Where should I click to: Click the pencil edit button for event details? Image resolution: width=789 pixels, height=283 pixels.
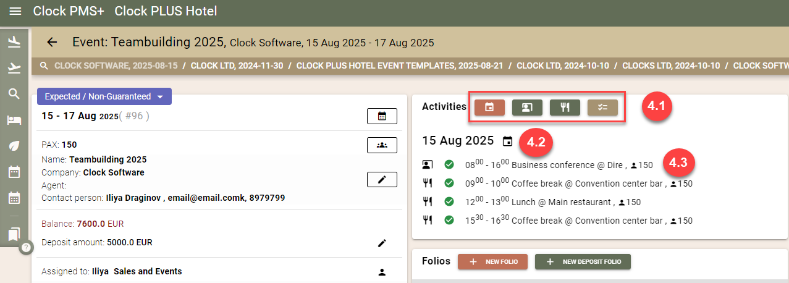tap(382, 179)
